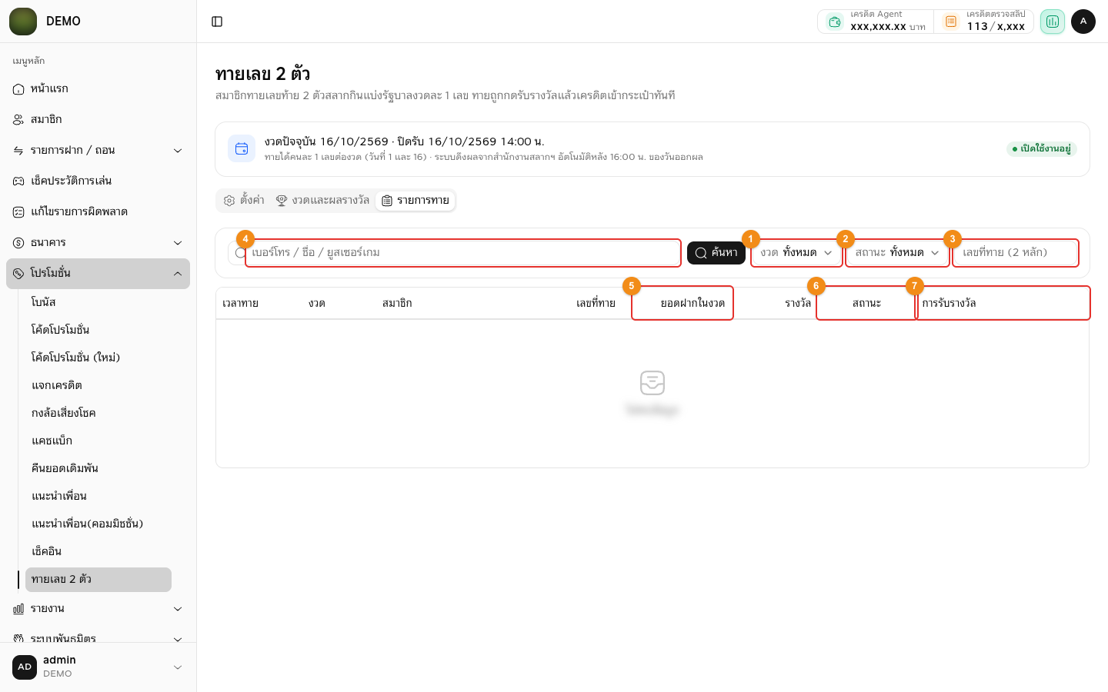Click the Agent credit wallet icon
The height and width of the screenshot is (692, 1108).
pos(835,22)
